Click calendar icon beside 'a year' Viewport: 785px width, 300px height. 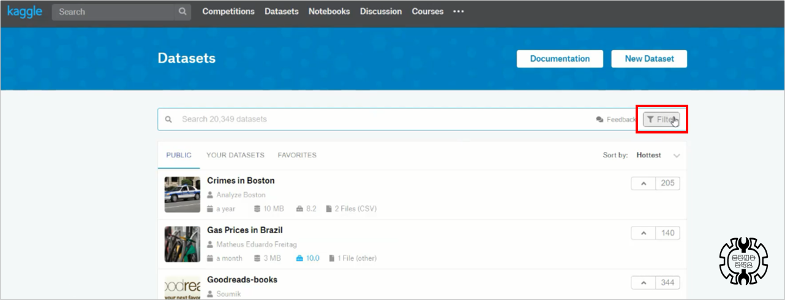coord(210,209)
